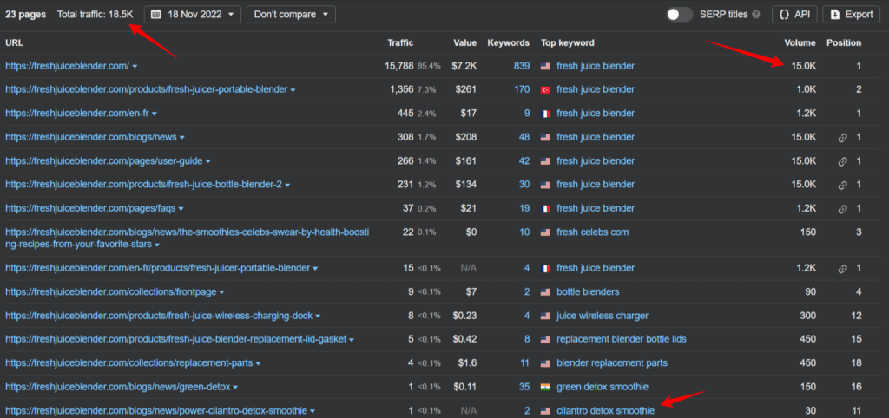Expand the dropdown caret next to the homepage URL
889x418 pixels.
coord(135,67)
